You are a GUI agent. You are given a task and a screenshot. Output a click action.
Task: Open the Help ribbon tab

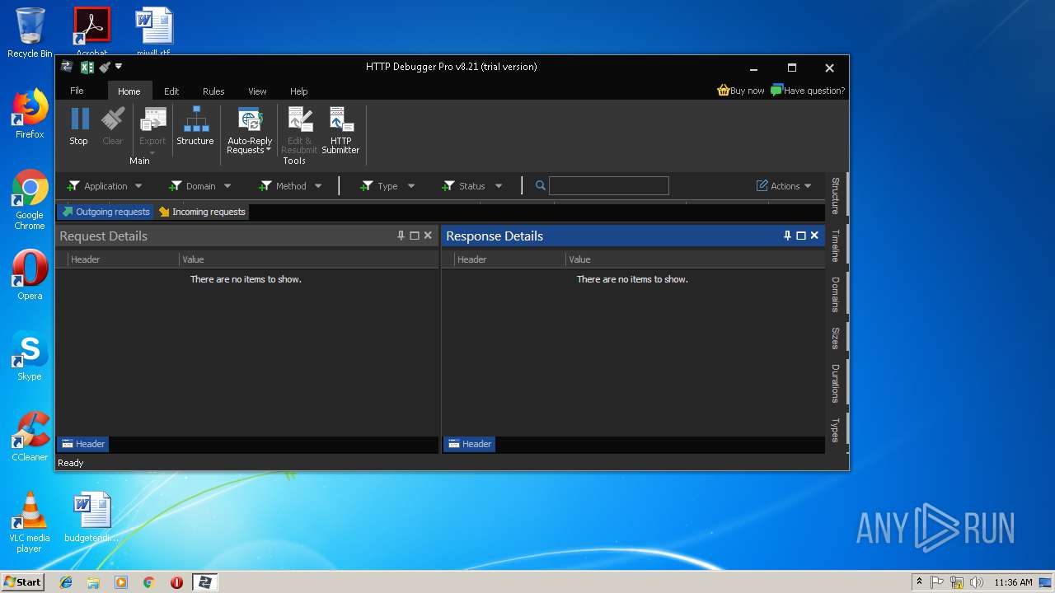pyautogui.click(x=299, y=91)
